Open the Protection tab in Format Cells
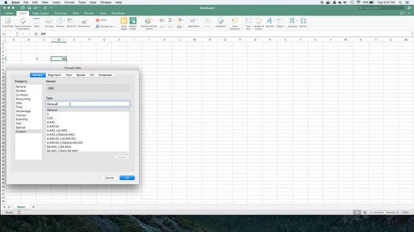414x232 pixels. (105, 75)
